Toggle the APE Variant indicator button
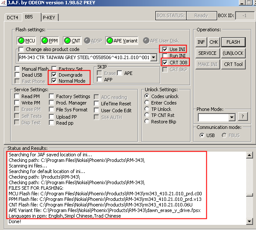Screen dimensions: 256x230 [122, 41]
